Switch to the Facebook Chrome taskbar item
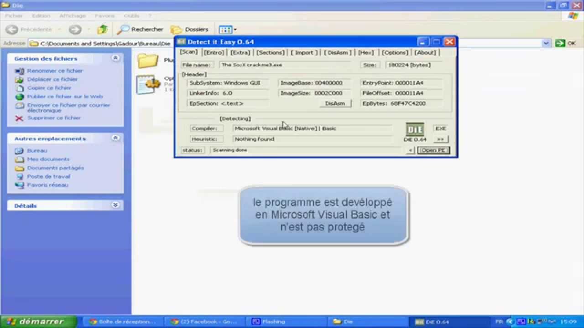Screen dimensions: 584x328 pyautogui.click(x=204, y=321)
